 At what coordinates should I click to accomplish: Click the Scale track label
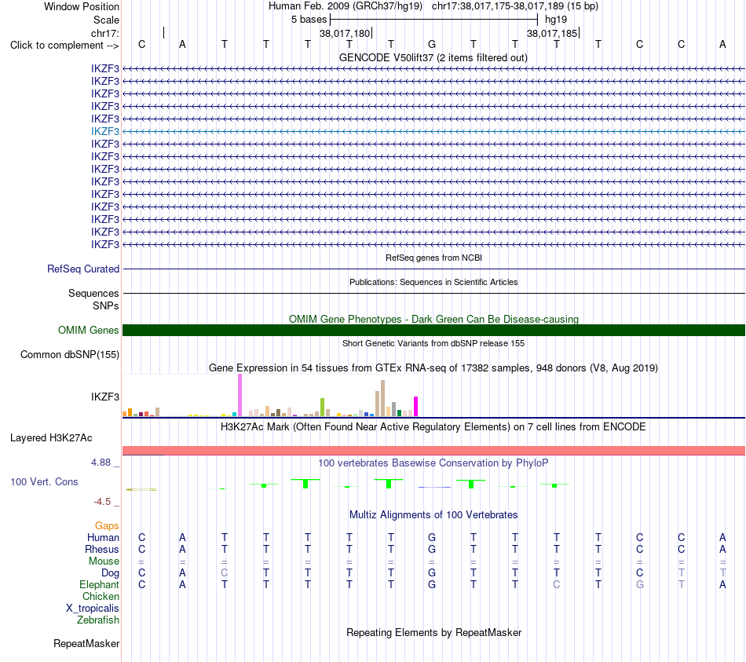click(106, 20)
